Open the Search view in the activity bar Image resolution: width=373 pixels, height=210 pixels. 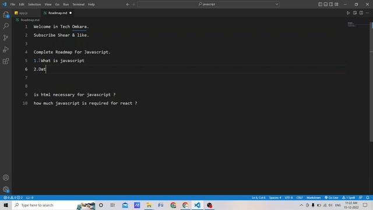6,26
